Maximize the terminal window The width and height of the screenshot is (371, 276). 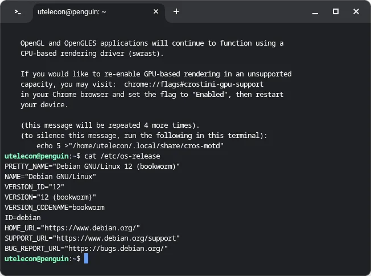336,11
